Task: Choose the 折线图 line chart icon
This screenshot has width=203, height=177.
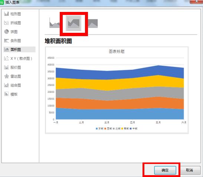Action: pyautogui.click(x=6, y=23)
